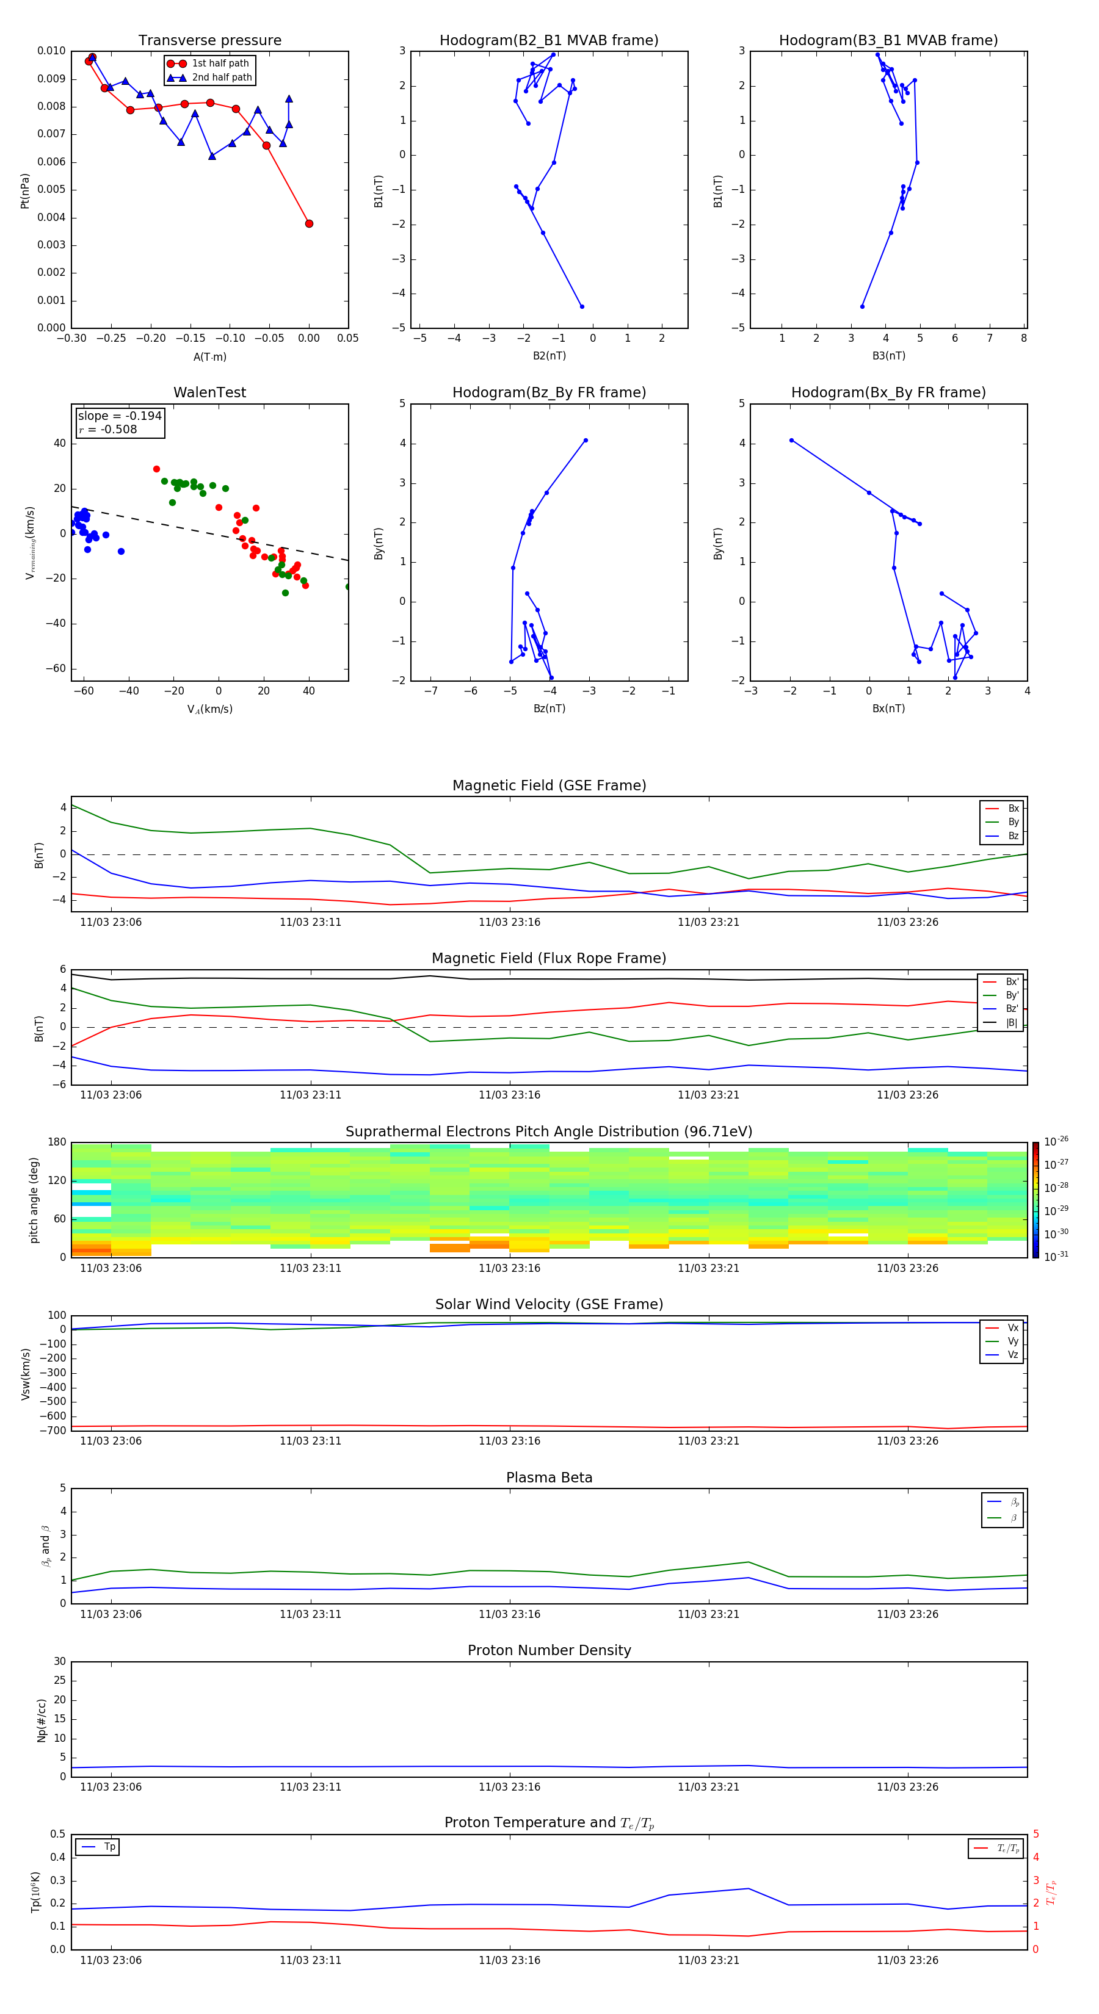
Task: Click the 'Hodogram(Bz_By FR frame)' title
Action: (549, 392)
